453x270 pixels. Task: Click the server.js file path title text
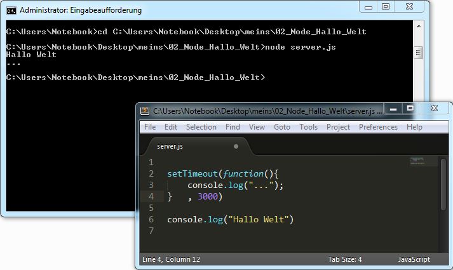[x=267, y=111]
